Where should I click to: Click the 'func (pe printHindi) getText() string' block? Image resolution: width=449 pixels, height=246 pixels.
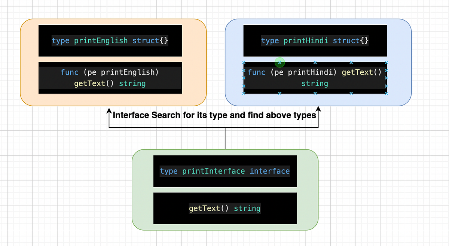(315, 78)
